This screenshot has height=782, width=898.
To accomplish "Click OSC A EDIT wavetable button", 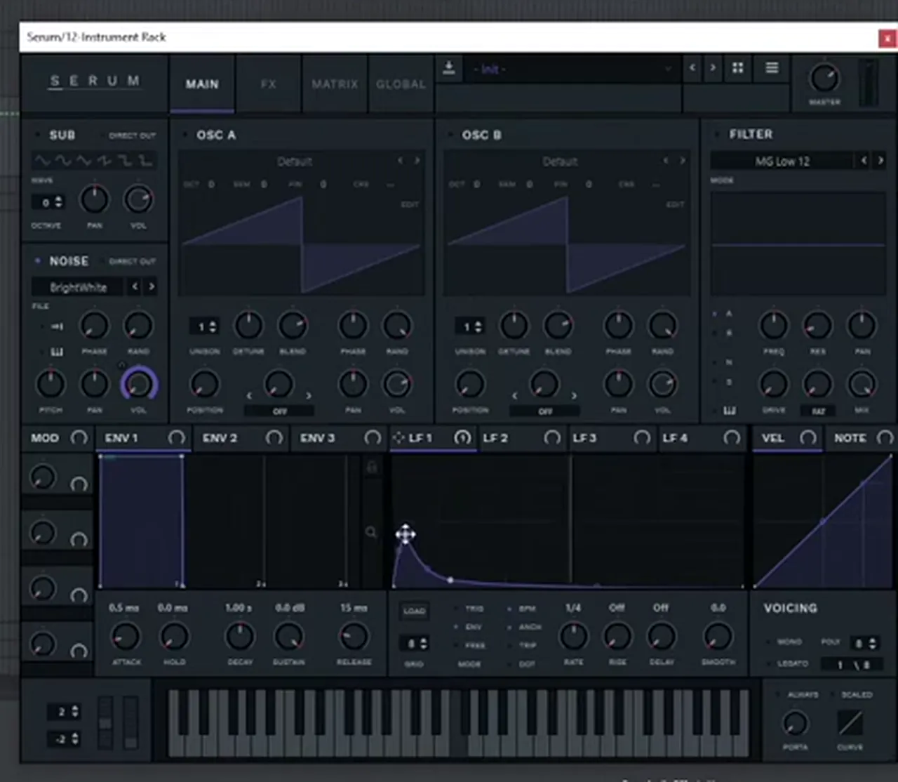I will [410, 204].
